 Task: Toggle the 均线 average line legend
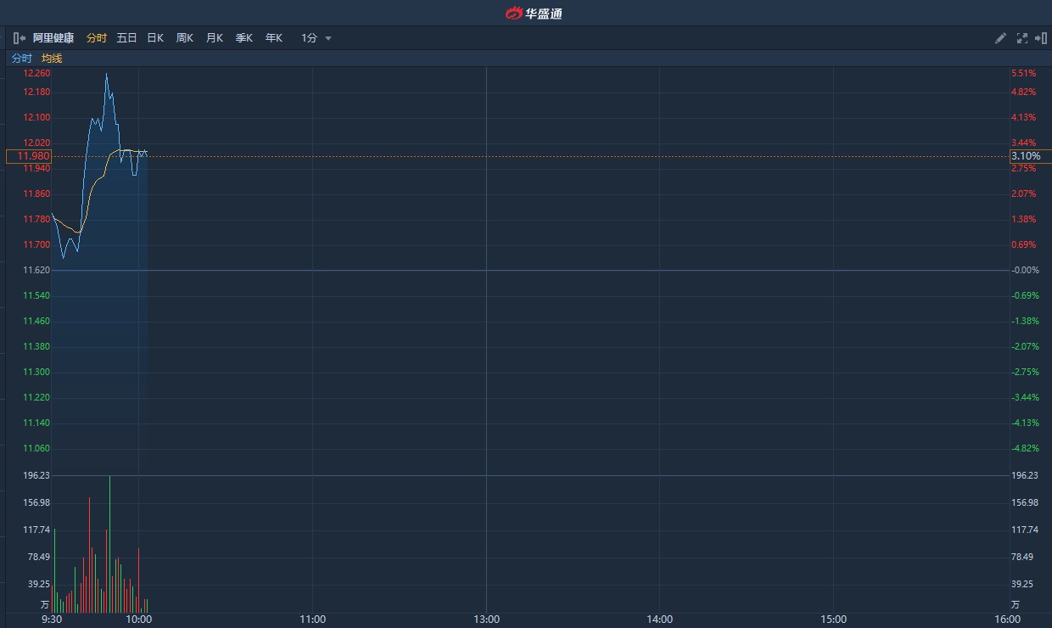tap(52, 59)
